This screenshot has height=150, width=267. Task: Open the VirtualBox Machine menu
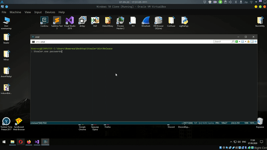pos(15,12)
